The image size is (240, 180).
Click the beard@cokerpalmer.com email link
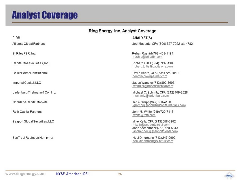(150, 76)
